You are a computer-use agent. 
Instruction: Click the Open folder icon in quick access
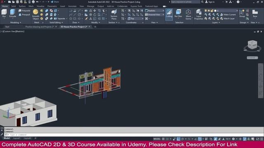point(13,2)
